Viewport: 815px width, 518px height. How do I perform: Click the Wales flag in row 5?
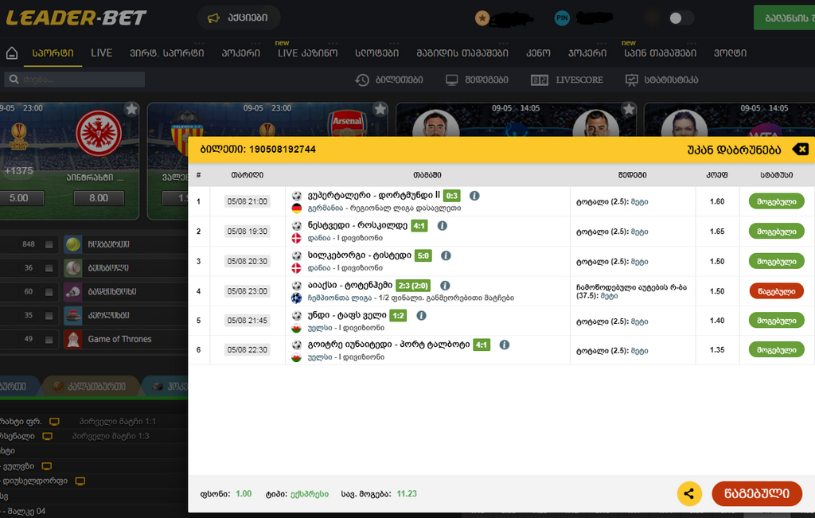coord(297,329)
